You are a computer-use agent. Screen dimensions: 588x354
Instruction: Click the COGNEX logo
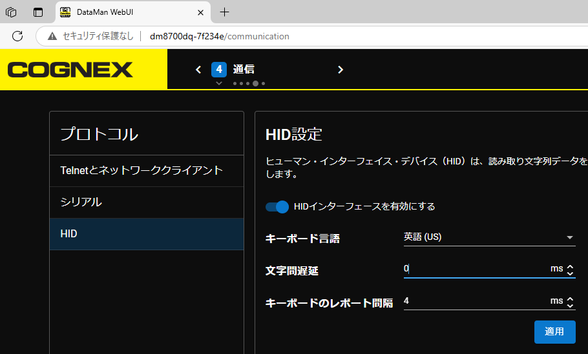coord(70,70)
